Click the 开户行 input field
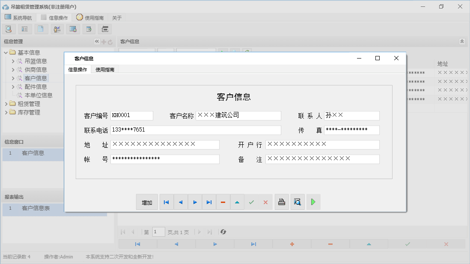Screen dimensions: 470x264 (322, 145)
